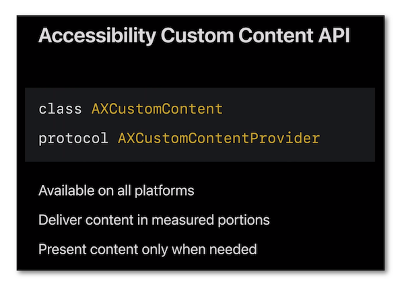Click the word "Custom" in the title
Image resolution: width=404 pixels, height=292 pixels.
click(191, 36)
